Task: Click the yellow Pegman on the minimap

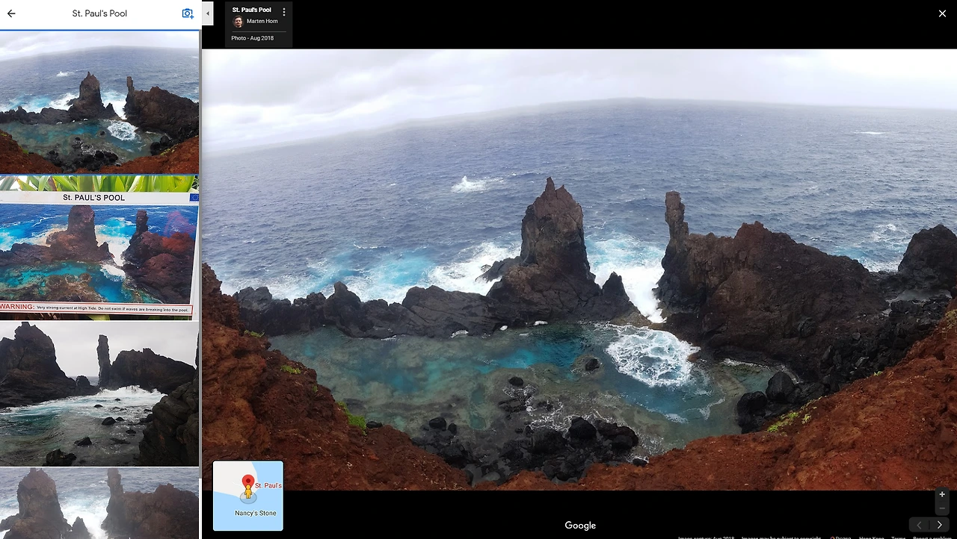Action: (x=248, y=492)
